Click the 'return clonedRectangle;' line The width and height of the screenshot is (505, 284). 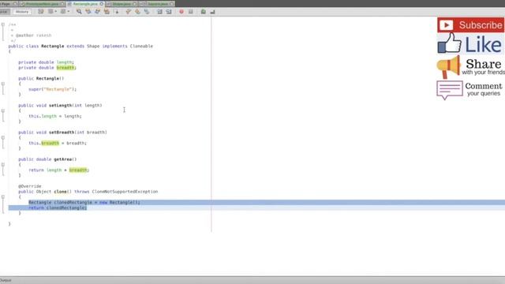58,207
